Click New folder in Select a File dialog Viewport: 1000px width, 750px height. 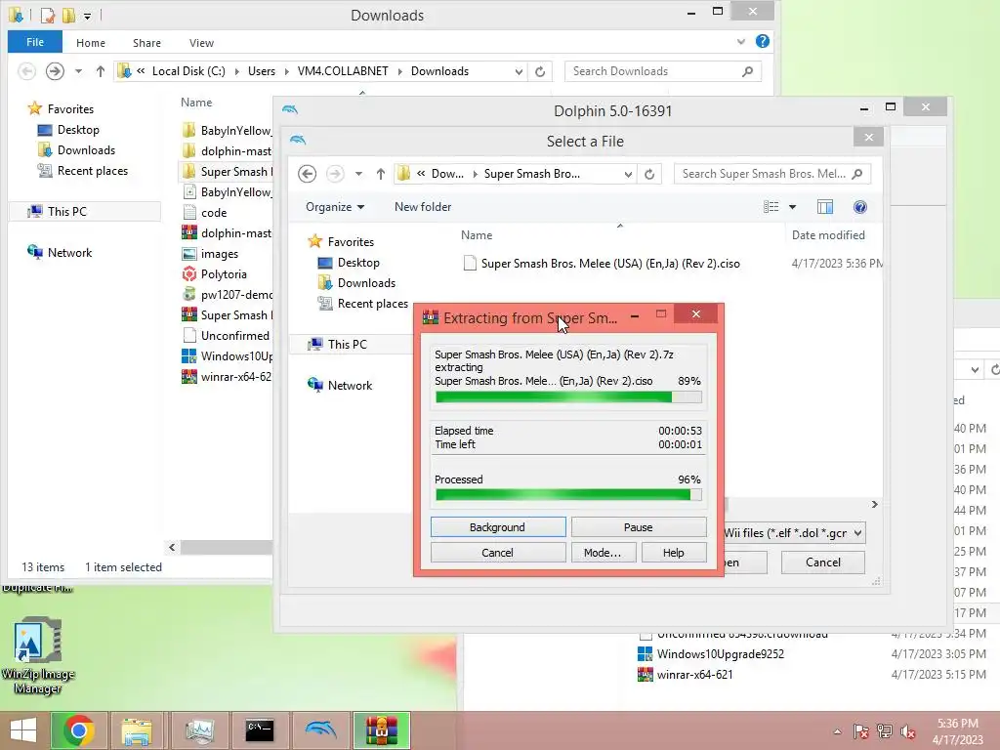coord(422,207)
